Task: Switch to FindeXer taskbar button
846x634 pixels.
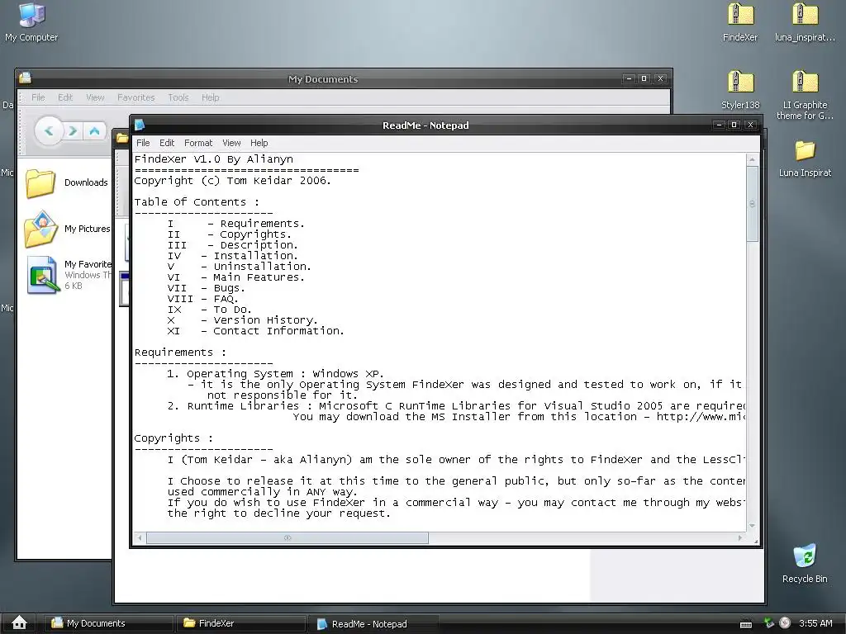Action: click(x=240, y=623)
